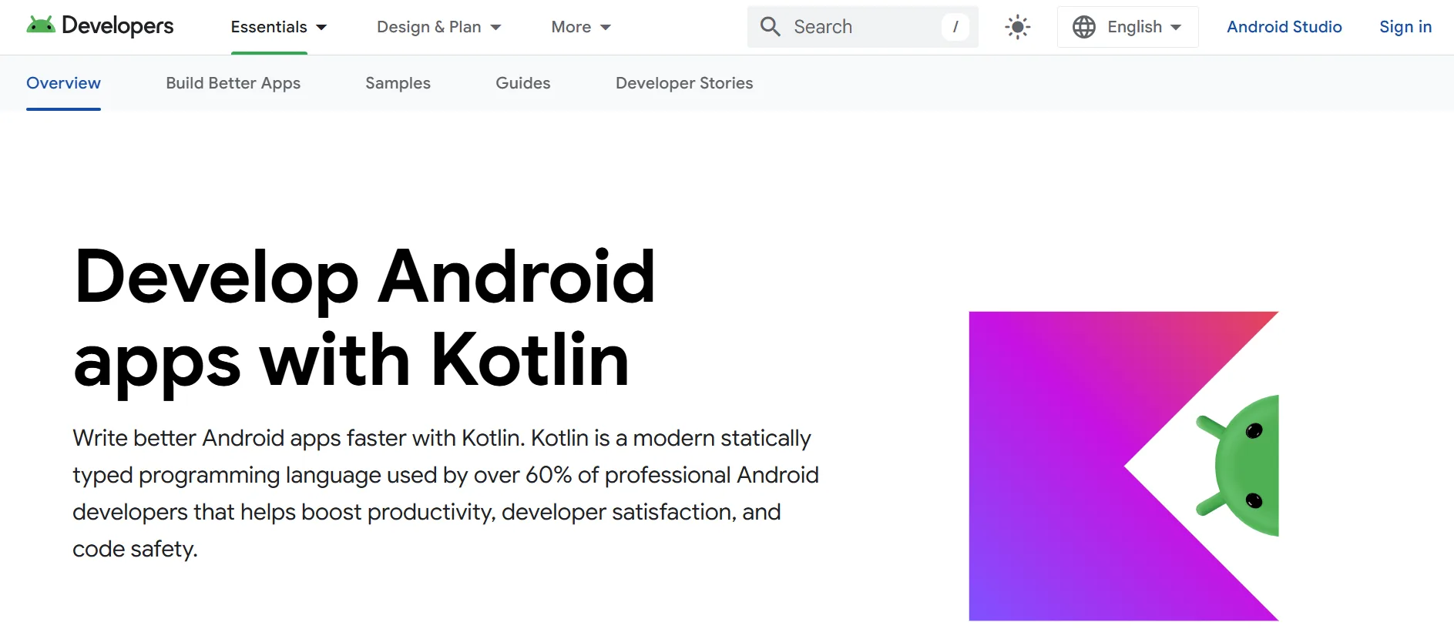Open the Android Studio link
This screenshot has height=632, width=1454.
[1284, 27]
